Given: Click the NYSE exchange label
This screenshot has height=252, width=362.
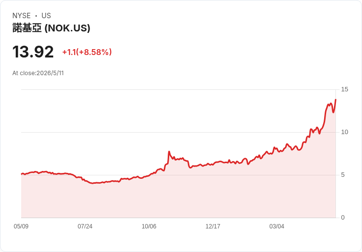Looking at the screenshot, I should click(22, 16).
